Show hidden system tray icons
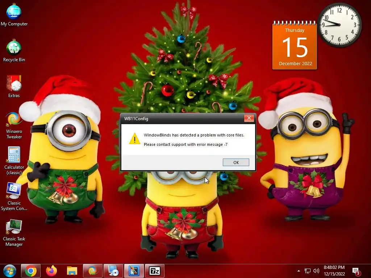Screen dimensions: 371x278 click(x=299, y=271)
